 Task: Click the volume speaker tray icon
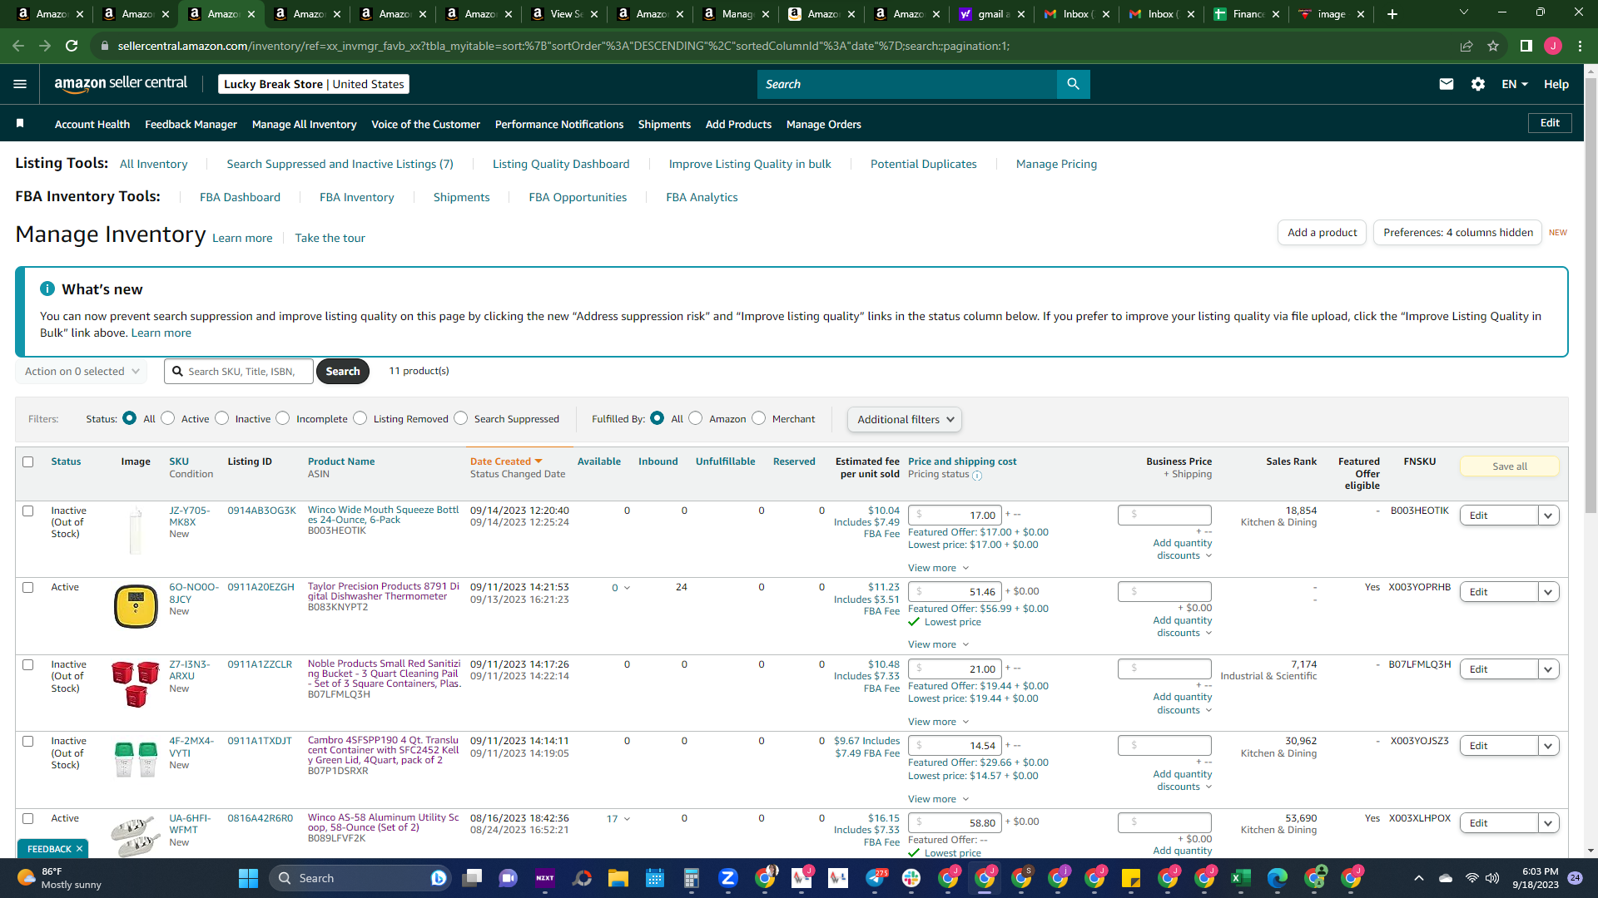(1492, 878)
